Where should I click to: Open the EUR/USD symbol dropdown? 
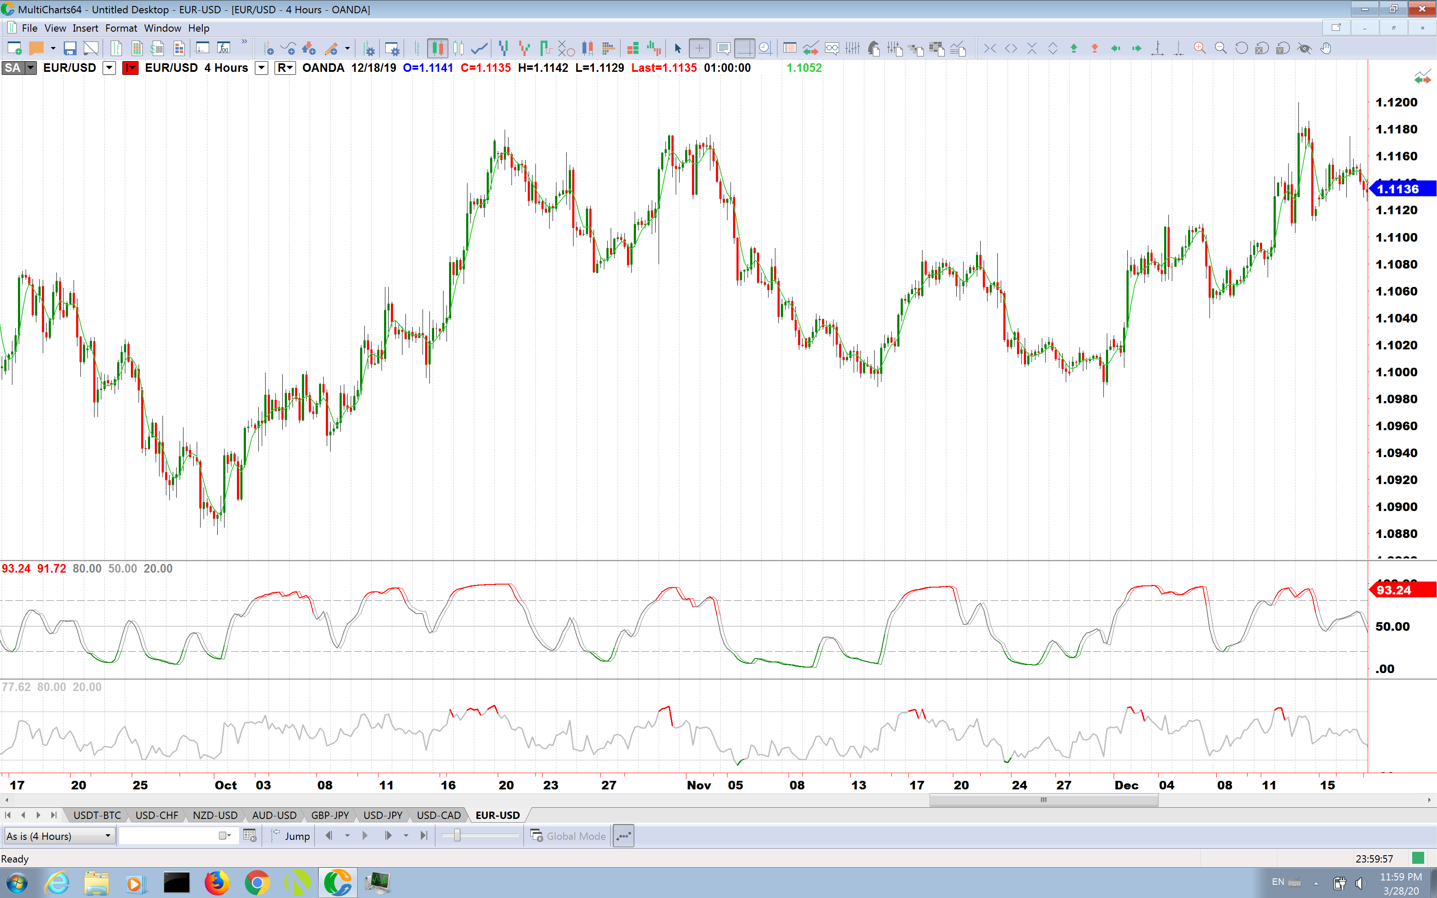109,68
